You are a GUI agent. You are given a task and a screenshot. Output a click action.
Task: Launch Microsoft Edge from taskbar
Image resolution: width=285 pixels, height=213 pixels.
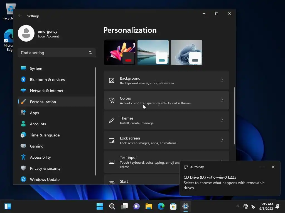pos(161,206)
